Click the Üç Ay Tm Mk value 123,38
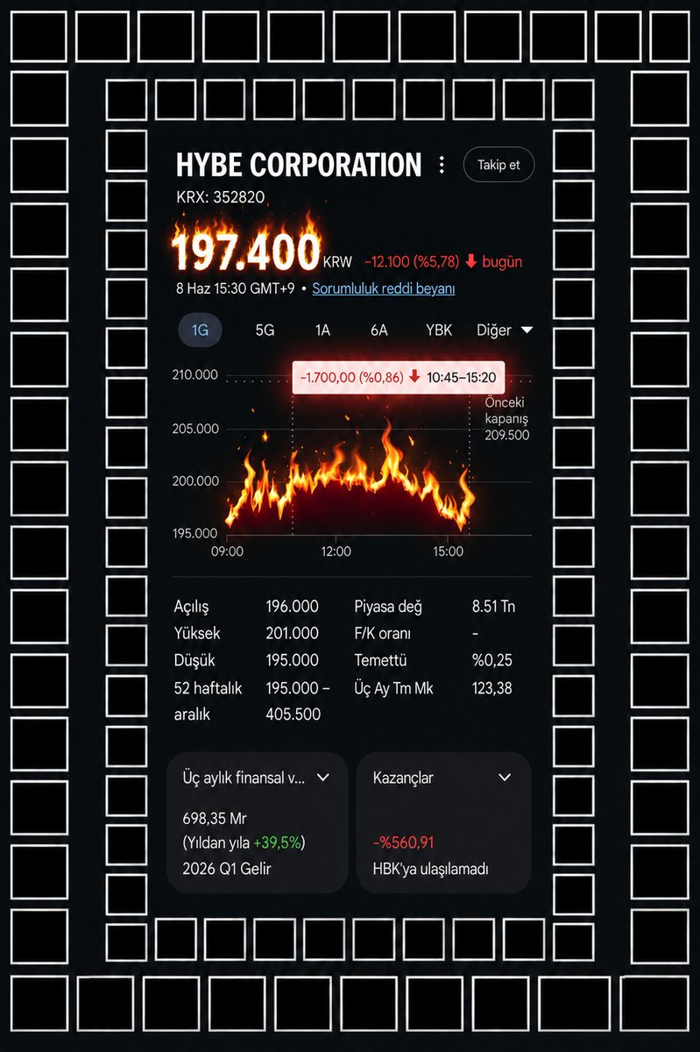 coord(491,688)
